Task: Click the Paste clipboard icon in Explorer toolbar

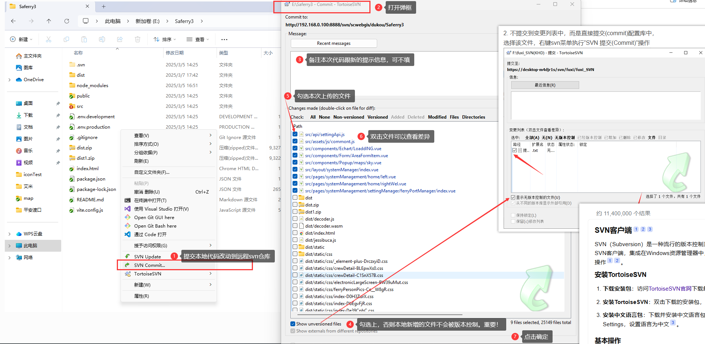Action: click(x=84, y=39)
